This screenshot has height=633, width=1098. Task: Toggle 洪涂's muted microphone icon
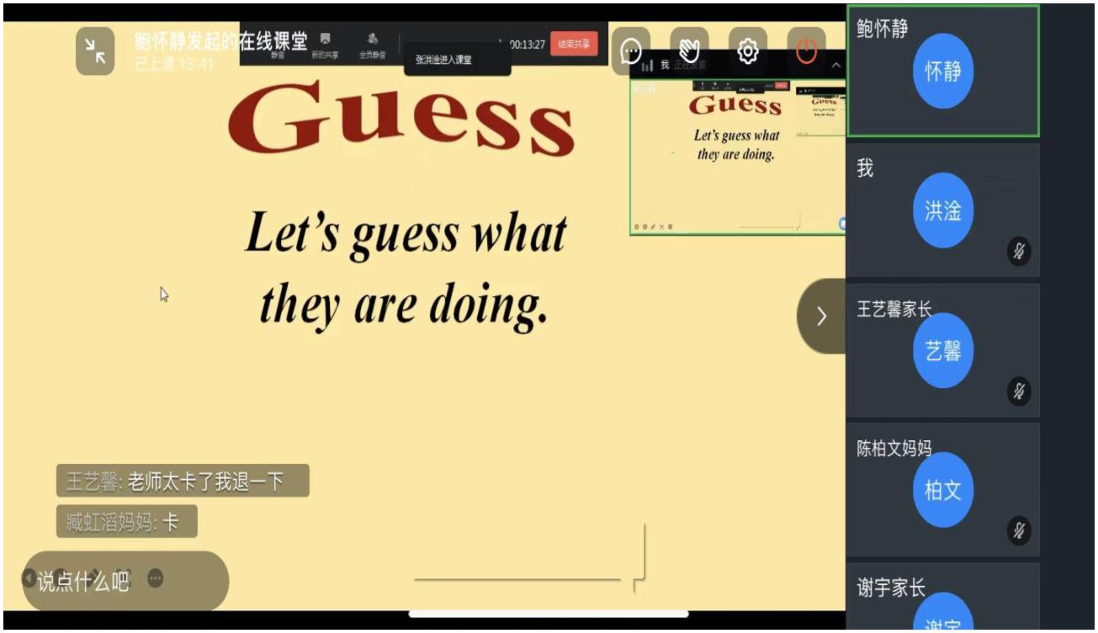1019,251
